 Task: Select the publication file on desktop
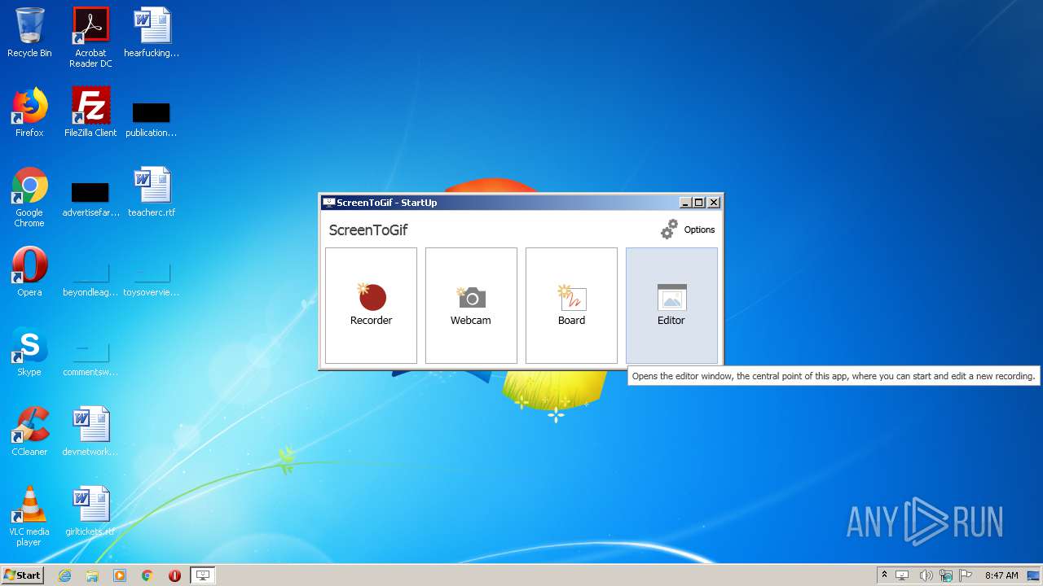click(x=152, y=119)
